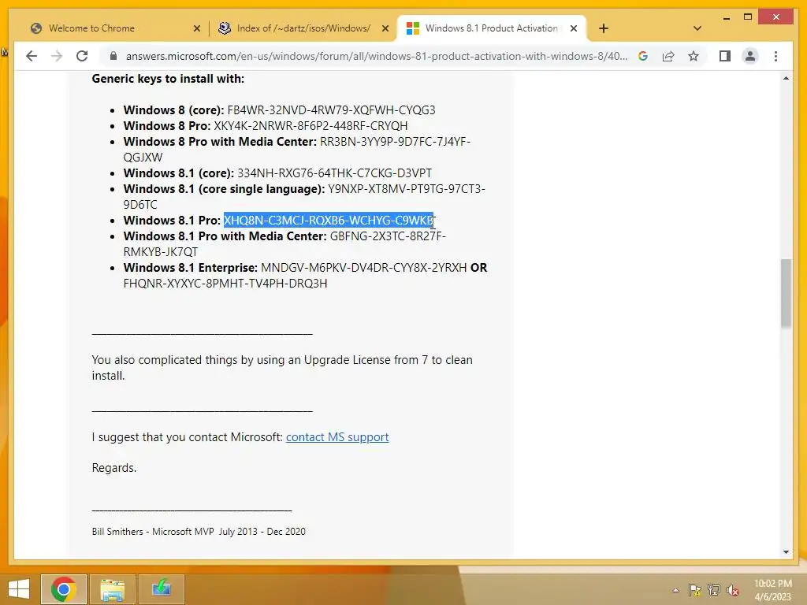Click the muted volume tray icon
807x605 pixels.
pos(733,590)
